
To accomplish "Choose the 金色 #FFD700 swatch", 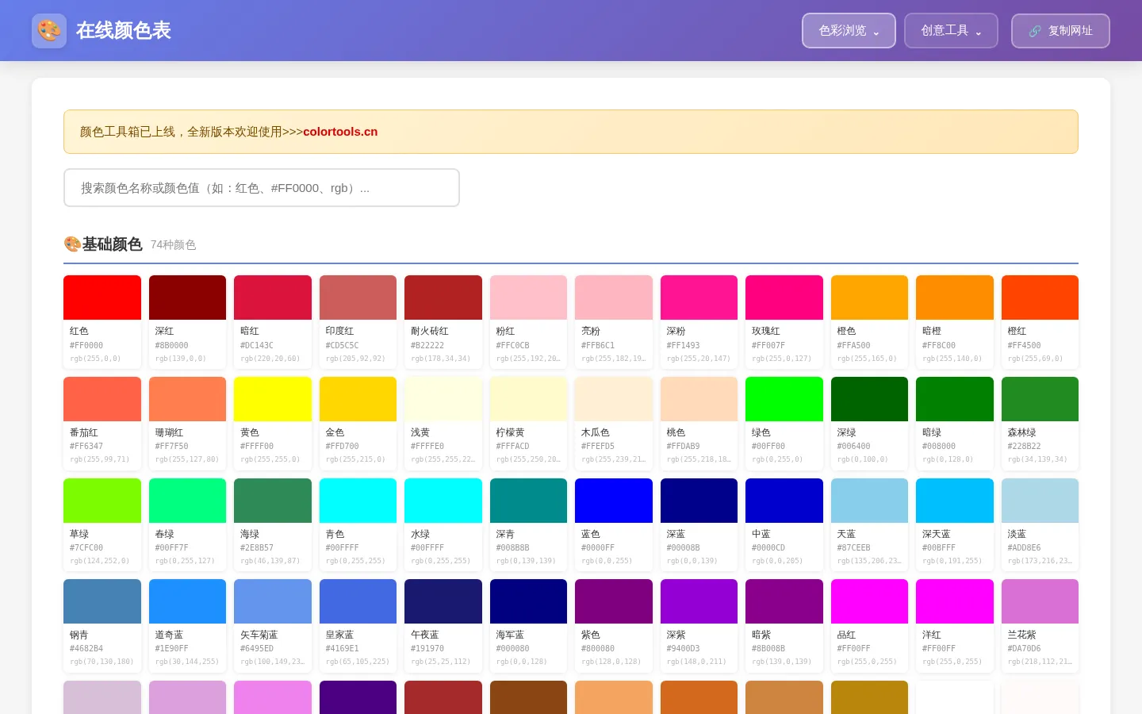I will pyautogui.click(x=358, y=424).
